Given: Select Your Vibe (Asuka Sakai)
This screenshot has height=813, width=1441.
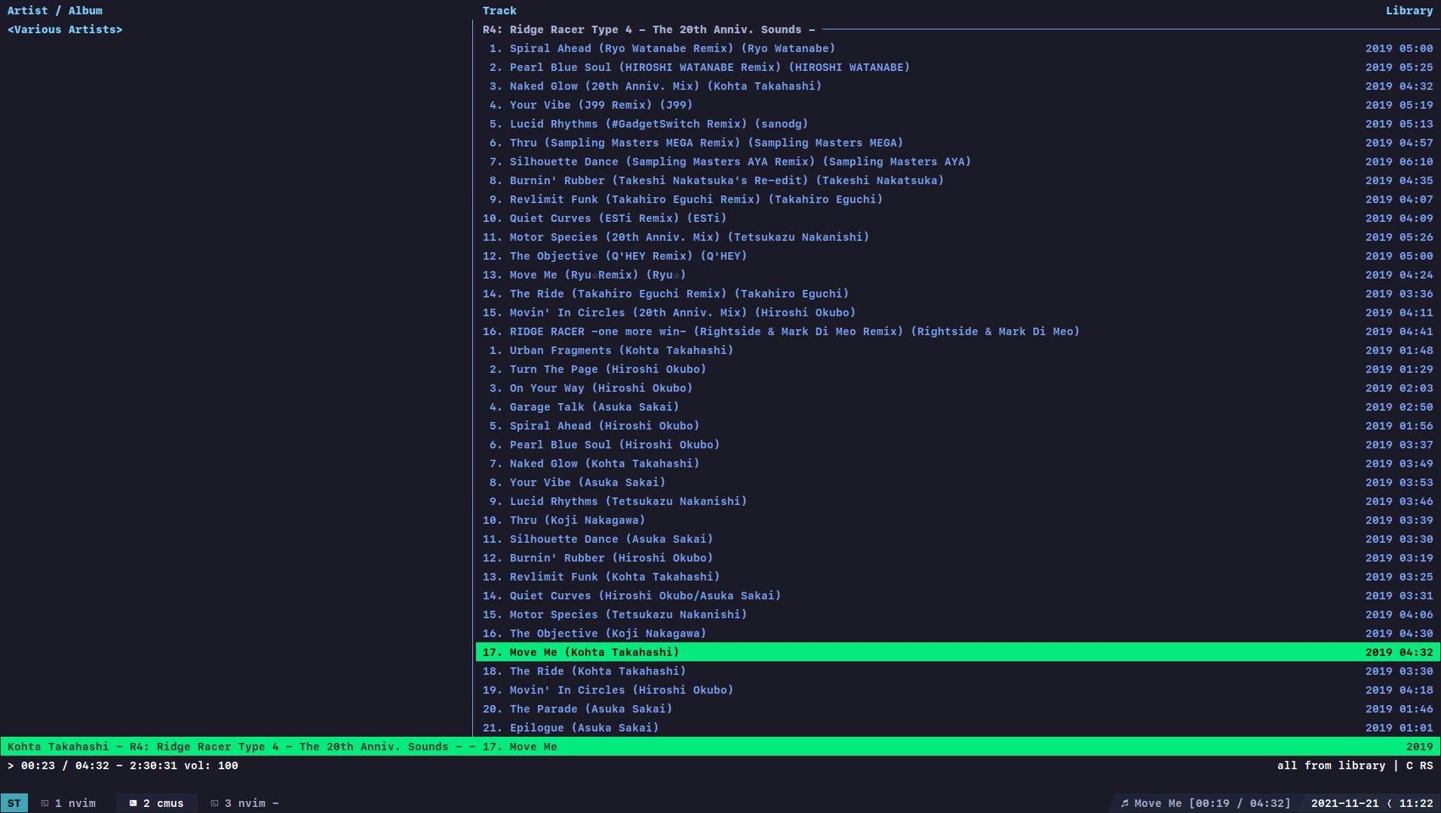Looking at the screenshot, I should click(958, 482).
